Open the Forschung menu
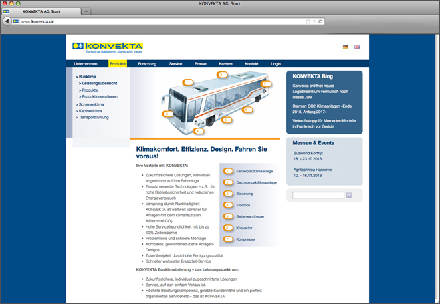This screenshot has height=304, width=440. pyautogui.click(x=147, y=64)
